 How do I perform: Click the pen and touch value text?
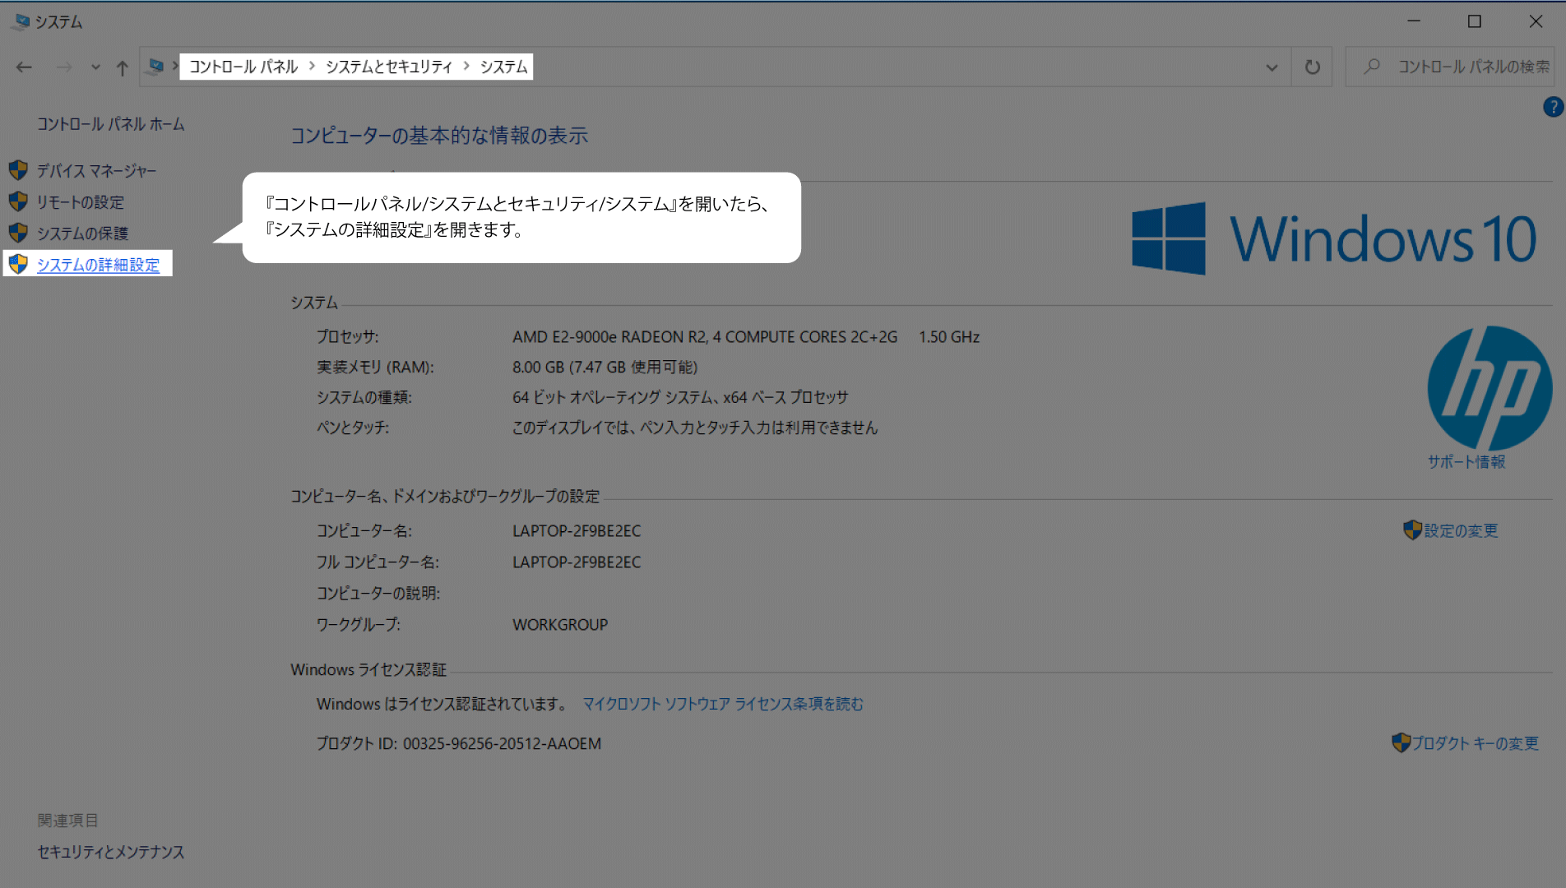[695, 428]
